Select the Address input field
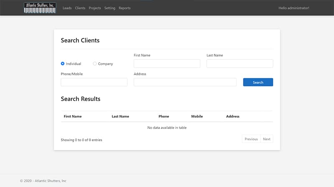Image resolution: width=334 pixels, height=187 pixels. [185, 82]
